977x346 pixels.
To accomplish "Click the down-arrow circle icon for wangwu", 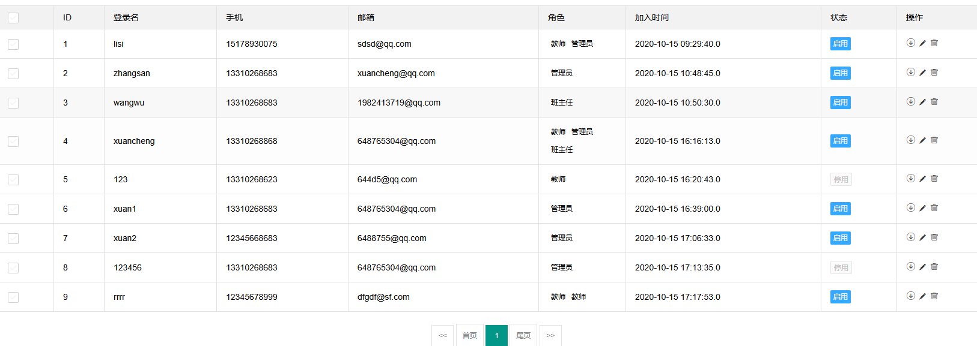I will click(911, 101).
